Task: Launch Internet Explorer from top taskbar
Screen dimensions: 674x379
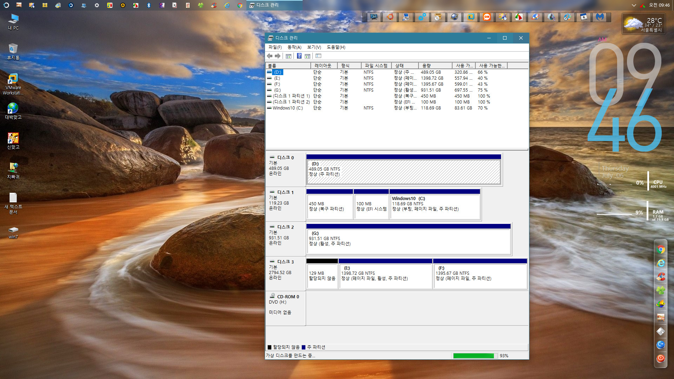Action: (227, 5)
